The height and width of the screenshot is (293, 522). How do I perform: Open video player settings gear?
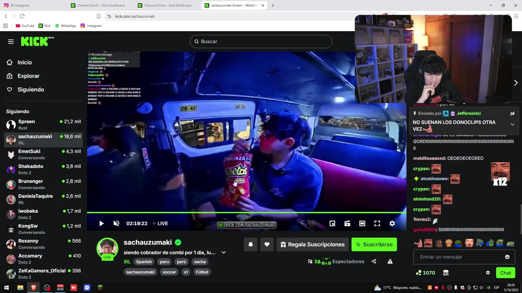point(392,223)
